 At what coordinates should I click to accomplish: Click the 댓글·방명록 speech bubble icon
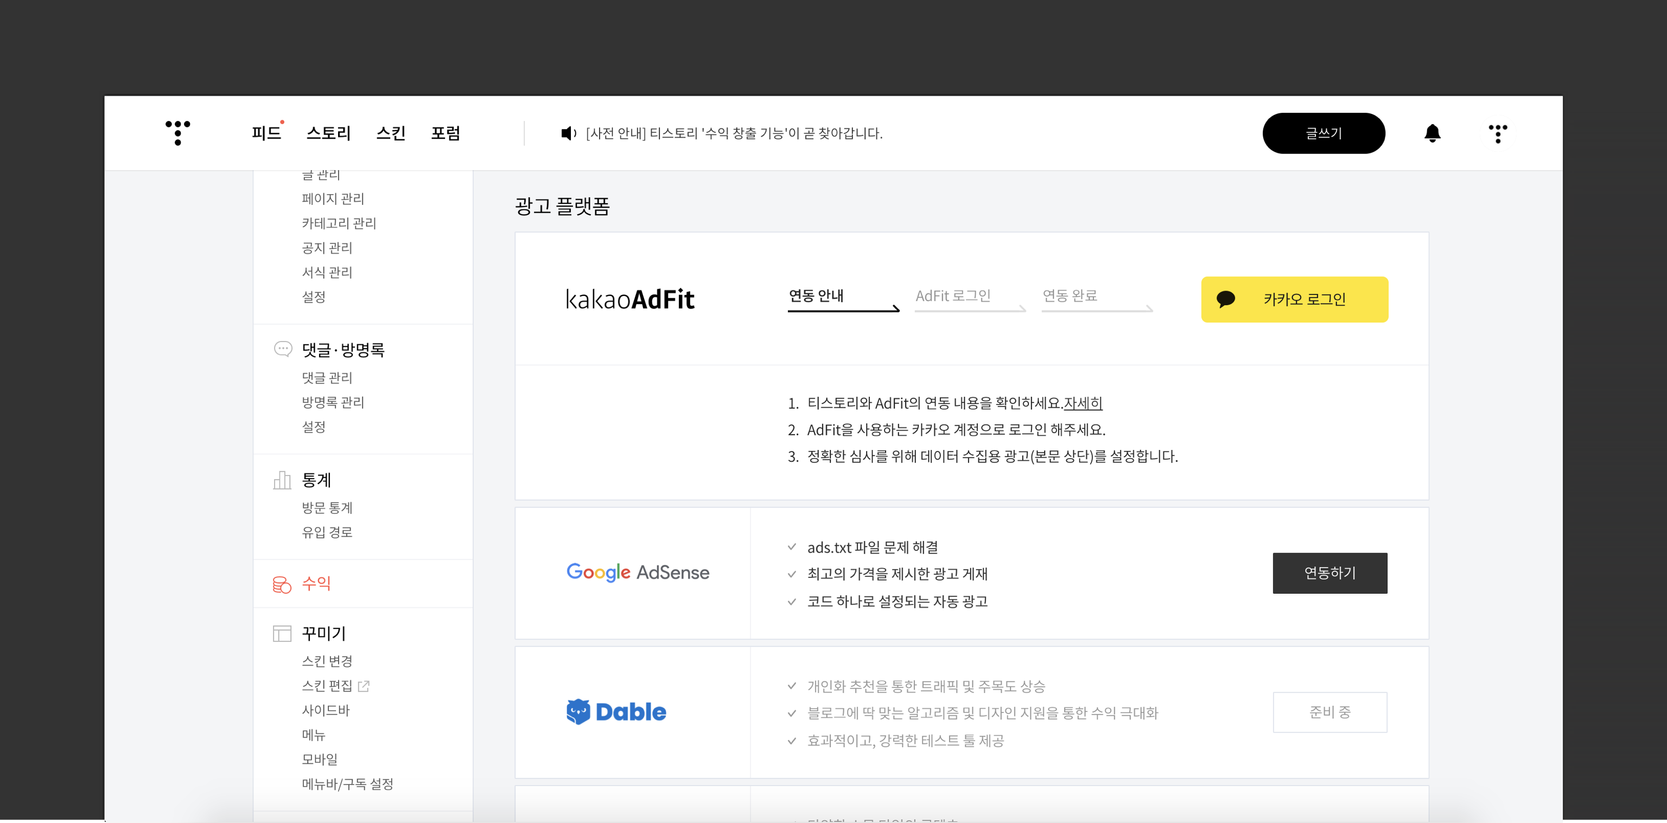[283, 349]
